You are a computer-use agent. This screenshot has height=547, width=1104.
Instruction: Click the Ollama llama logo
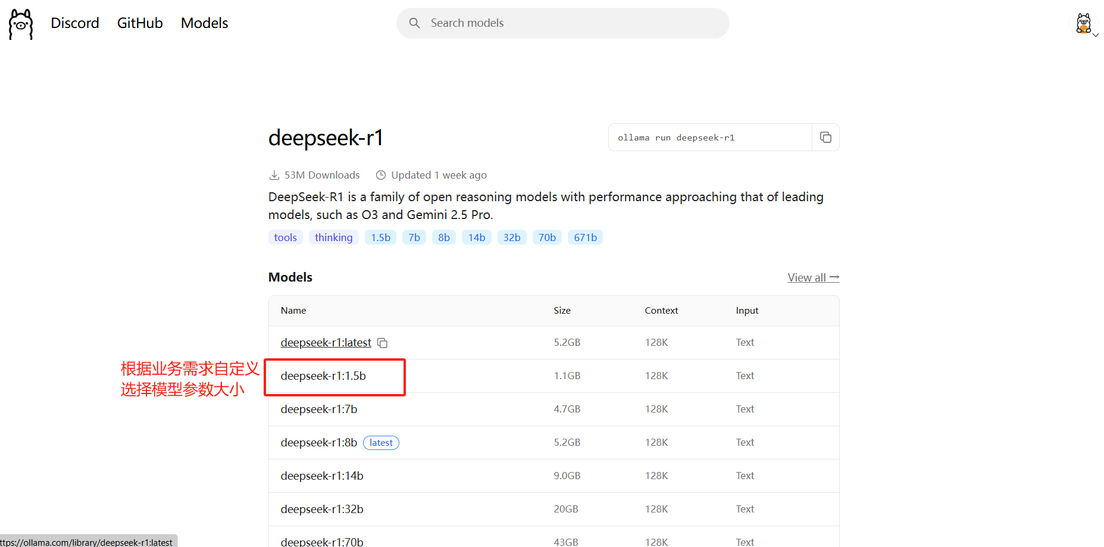pos(21,24)
